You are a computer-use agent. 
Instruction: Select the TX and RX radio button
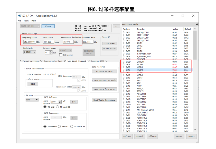point(58,107)
